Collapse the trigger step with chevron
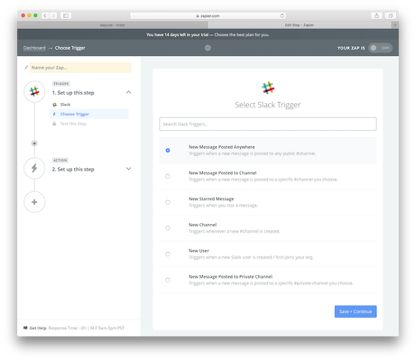The height and width of the screenshot is (361, 416). [x=128, y=92]
